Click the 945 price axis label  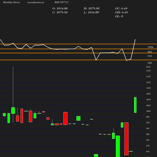[148, 128]
